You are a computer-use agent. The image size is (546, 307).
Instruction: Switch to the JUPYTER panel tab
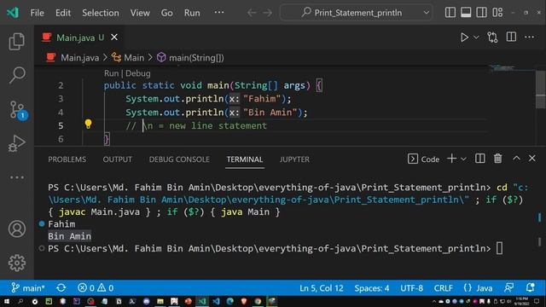pos(294,159)
